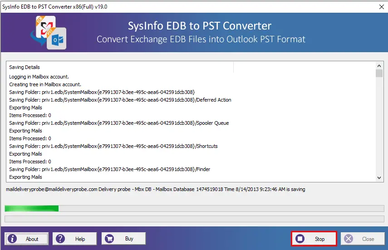Screen dimensions: 388x250
Task: Click the Buy shopping cart icon
Action: click(109, 239)
